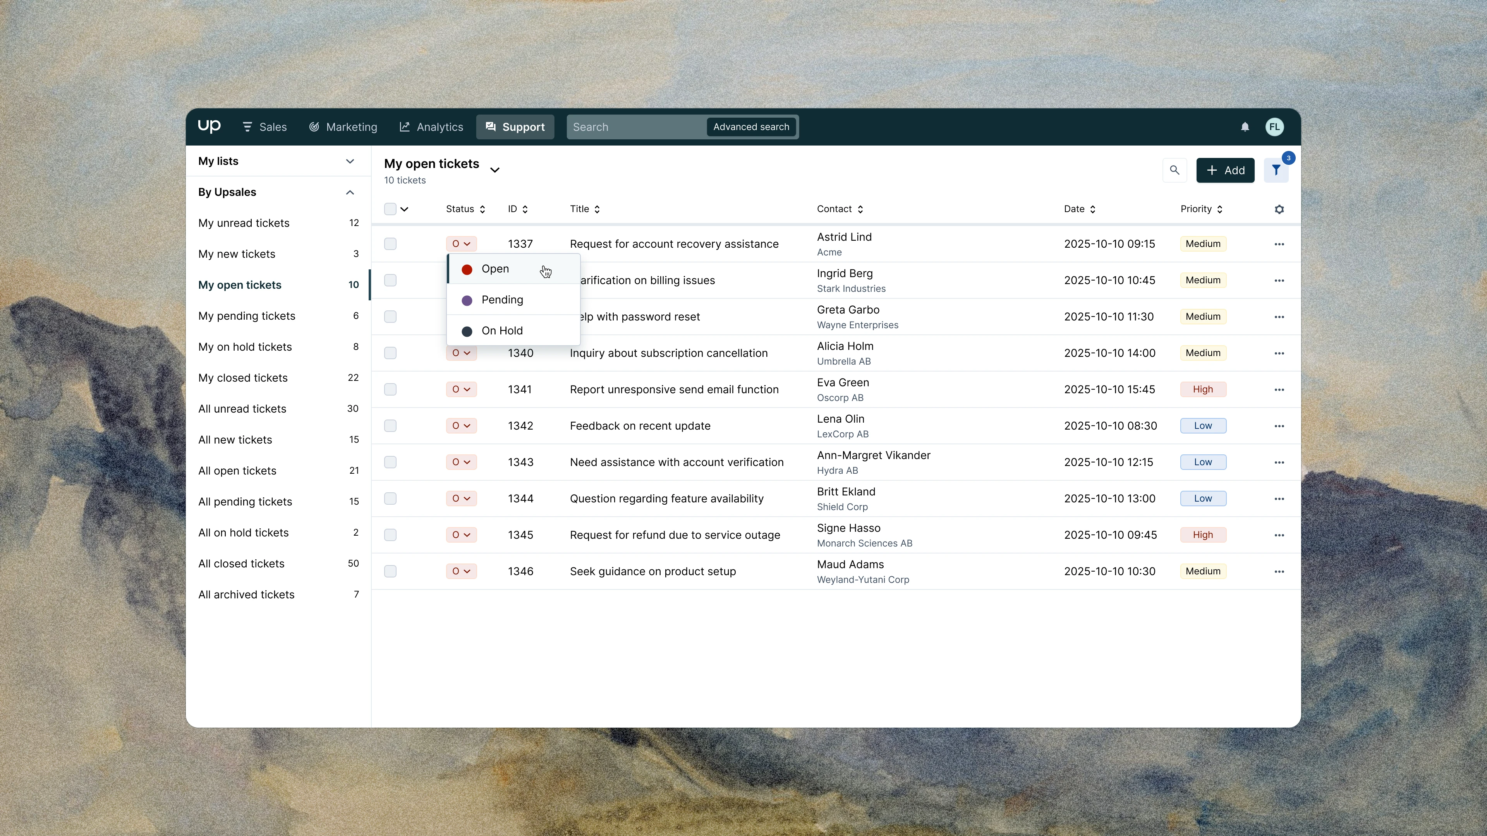Select the Support tab

515,127
